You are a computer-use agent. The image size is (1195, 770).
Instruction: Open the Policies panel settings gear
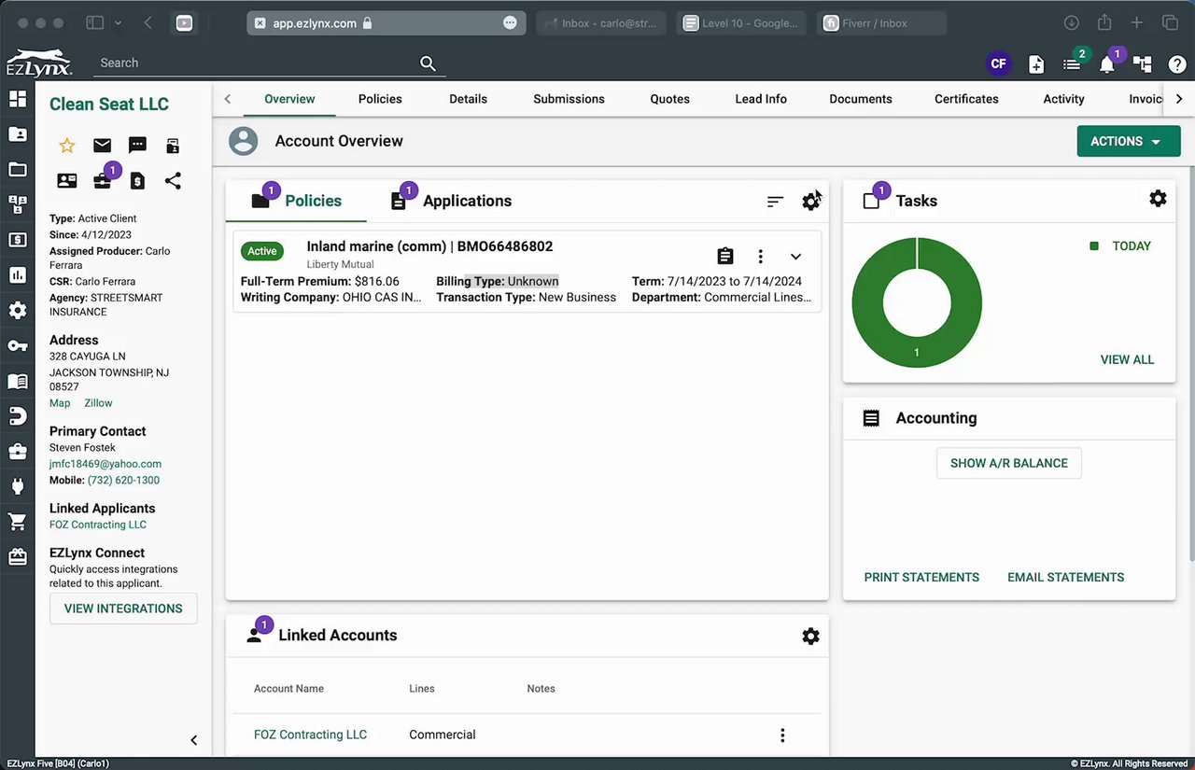(x=810, y=202)
